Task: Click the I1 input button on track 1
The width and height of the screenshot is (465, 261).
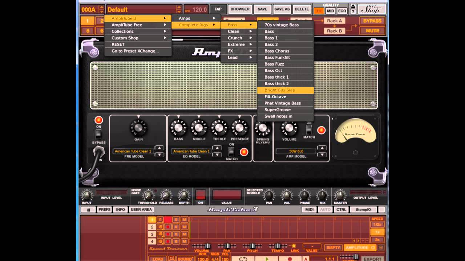Action: (x=160, y=220)
